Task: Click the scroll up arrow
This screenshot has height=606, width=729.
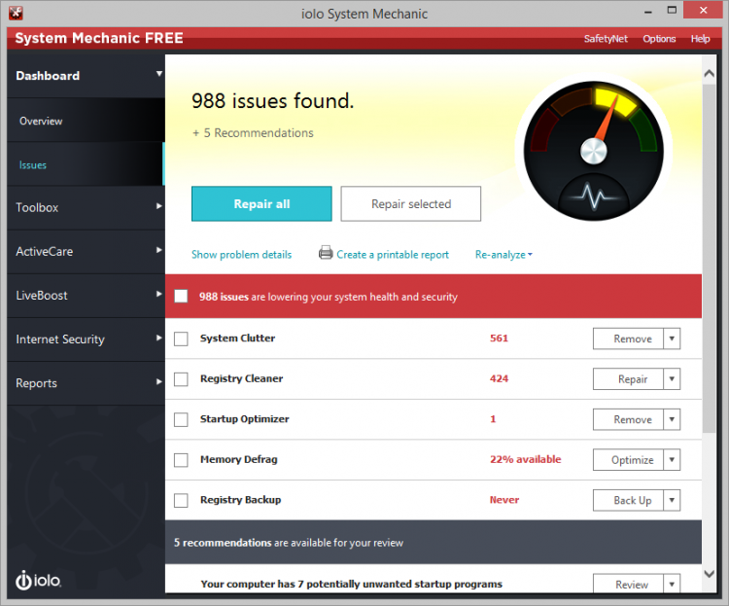Action: [x=709, y=74]
